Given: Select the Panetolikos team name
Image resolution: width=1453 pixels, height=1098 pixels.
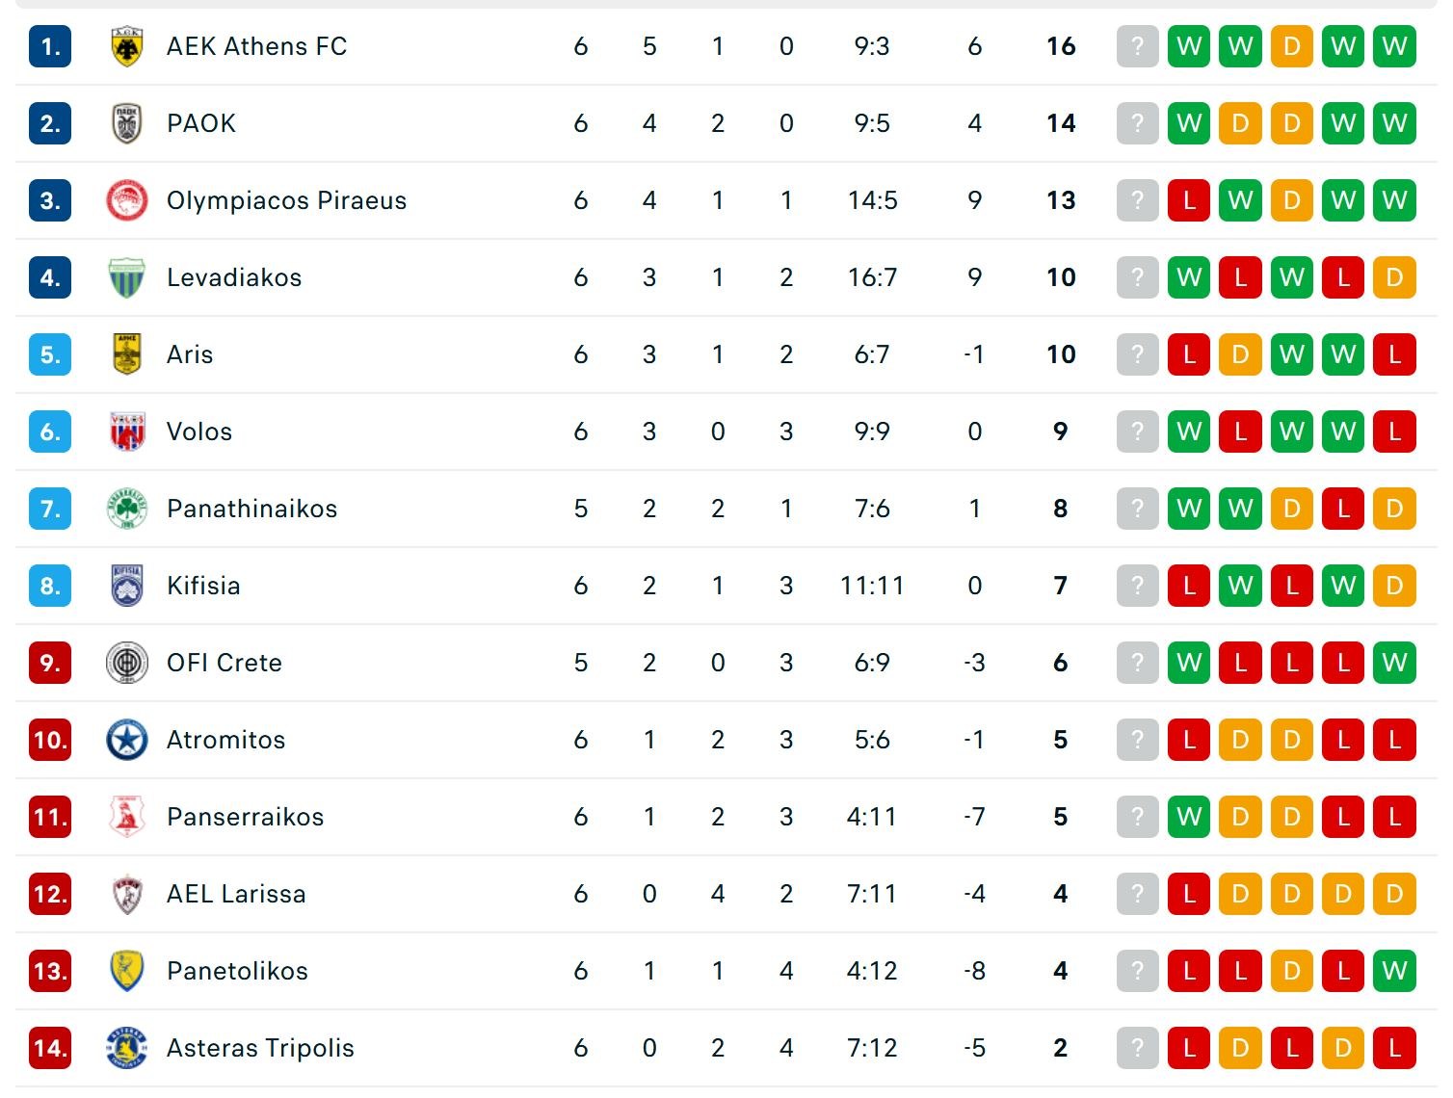Looking at the screenshot, I should 237,971.
